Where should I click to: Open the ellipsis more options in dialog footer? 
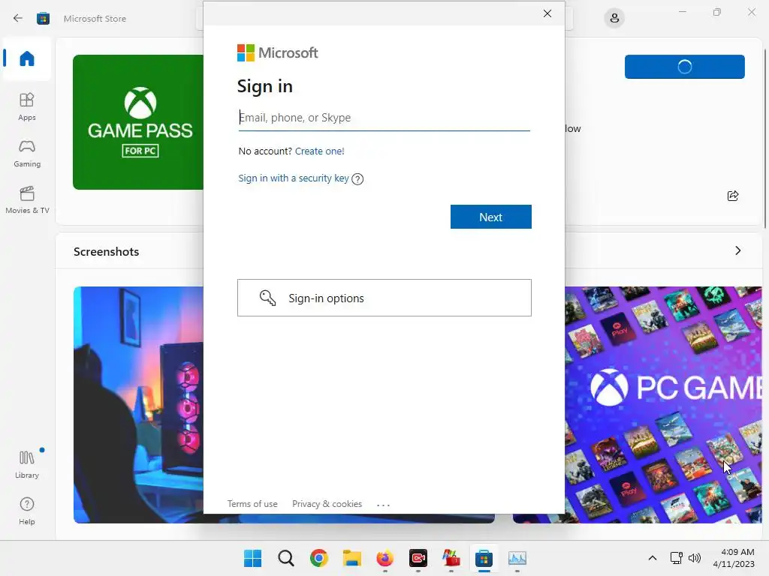click(383, 505)
